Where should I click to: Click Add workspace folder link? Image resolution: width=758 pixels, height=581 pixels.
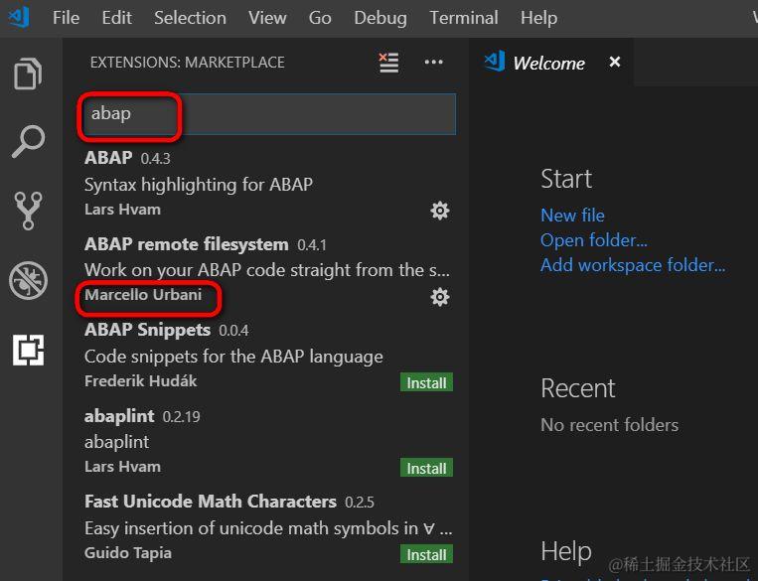point(633,265)
